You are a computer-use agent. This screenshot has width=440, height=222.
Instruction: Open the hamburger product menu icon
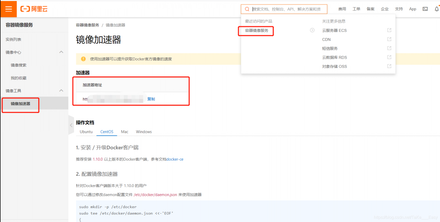[8, 9]
